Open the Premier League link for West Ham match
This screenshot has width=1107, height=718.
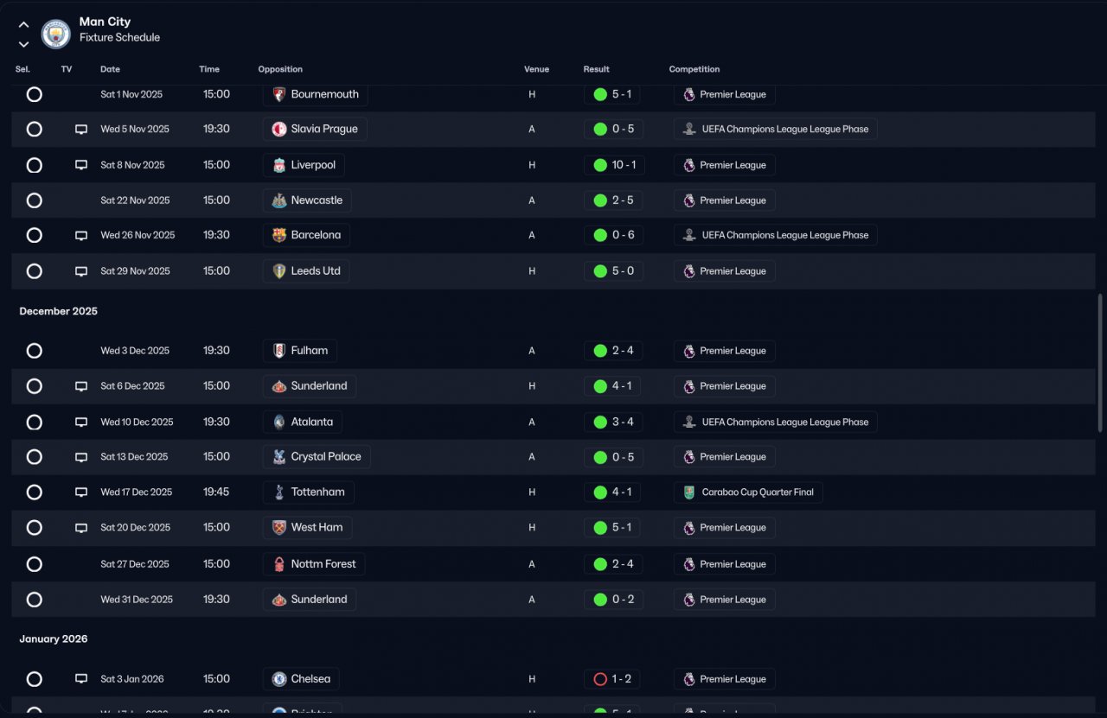point(732,528)
